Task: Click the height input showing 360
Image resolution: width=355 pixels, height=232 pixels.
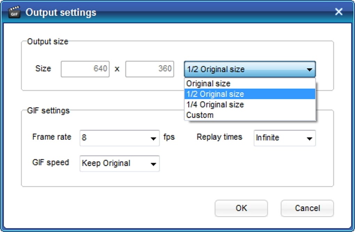Action: [150, 69]
